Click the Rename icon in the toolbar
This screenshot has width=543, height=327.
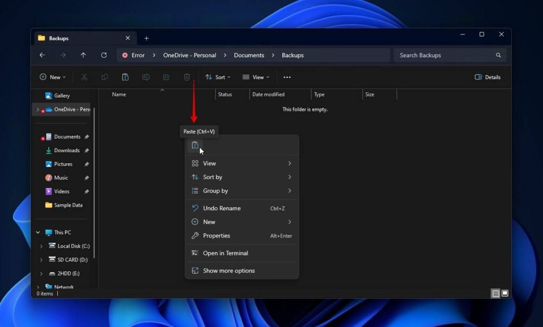(146, 77)
